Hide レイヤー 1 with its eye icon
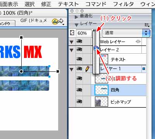Image resolution: width=155 pixels, height=139 pixels. point(79,69)
